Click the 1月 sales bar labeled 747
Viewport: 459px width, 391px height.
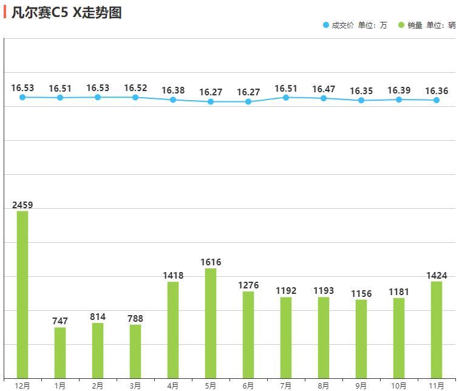tap(60, 353)
